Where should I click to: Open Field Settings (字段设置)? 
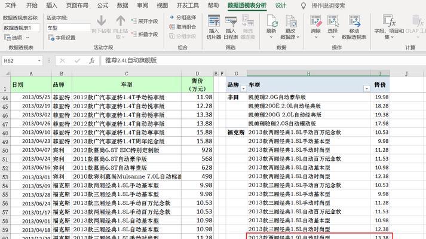pos(62,38)
